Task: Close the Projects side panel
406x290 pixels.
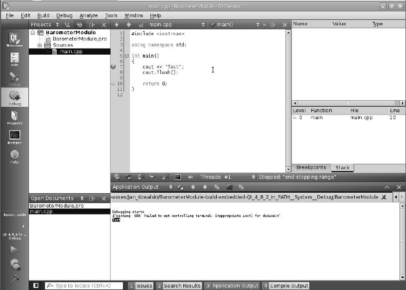Action: click(x=104, y=25)
